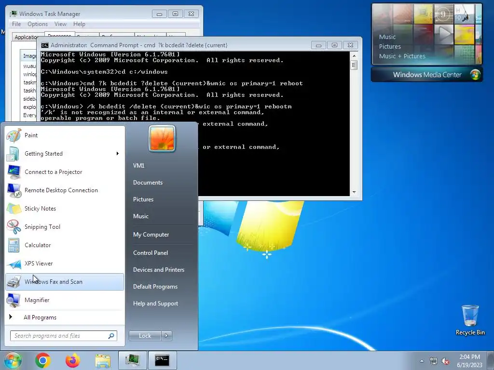Click the Command Prompt title bar icon
Image resolution: width=494 pixels, height=370 pixels.
coord(45,45)
